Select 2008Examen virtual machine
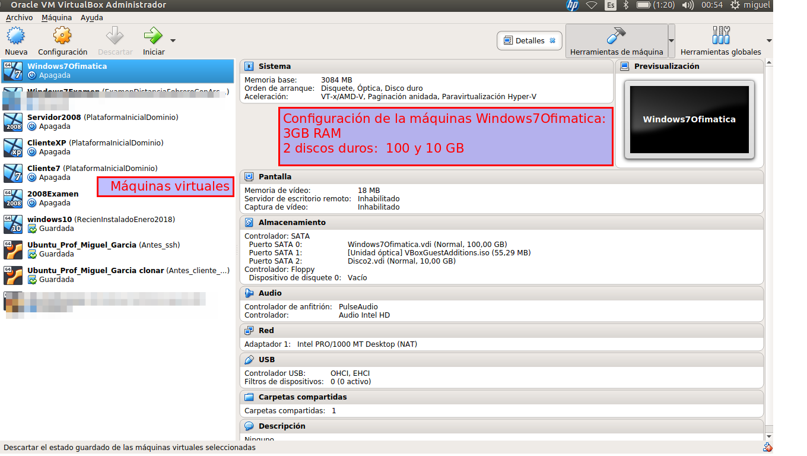The image size is (807, 456). (117, 198)
